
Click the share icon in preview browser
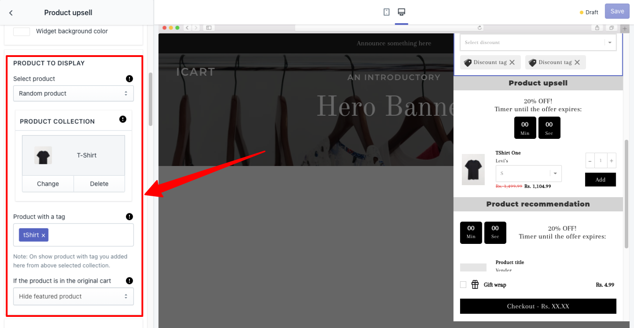point(597,28)
